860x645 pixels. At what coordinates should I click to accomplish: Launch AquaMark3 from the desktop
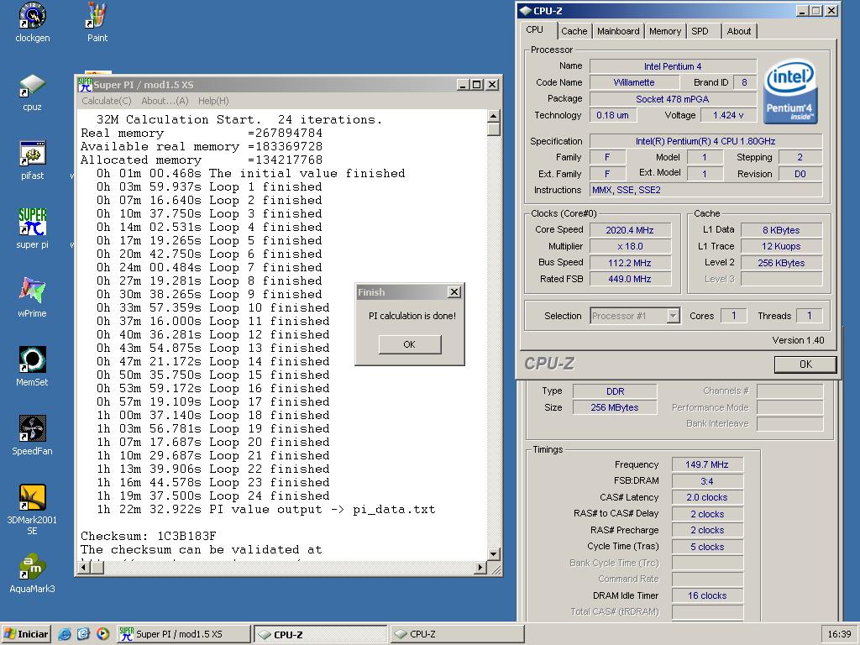click(33, 574)
